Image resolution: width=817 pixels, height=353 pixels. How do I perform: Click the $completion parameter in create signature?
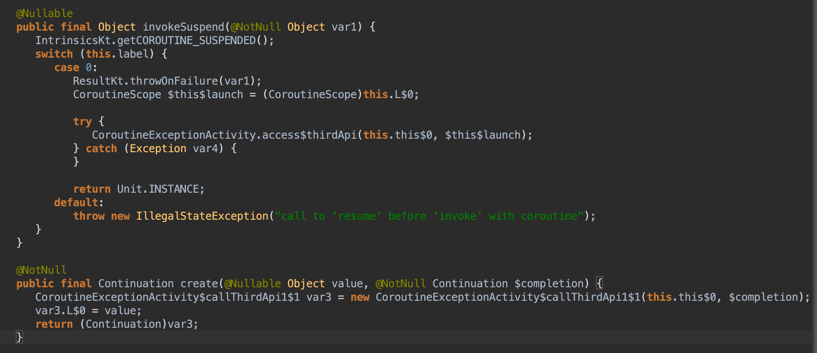click(549, 284)
